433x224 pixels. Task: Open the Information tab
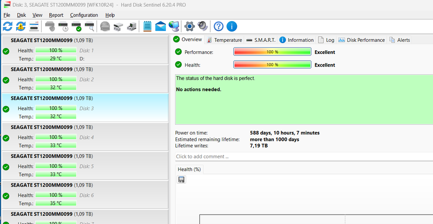(x=297, y=40)
